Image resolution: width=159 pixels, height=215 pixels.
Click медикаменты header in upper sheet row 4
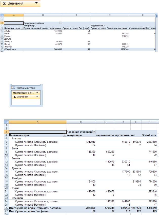pos(97,26)
